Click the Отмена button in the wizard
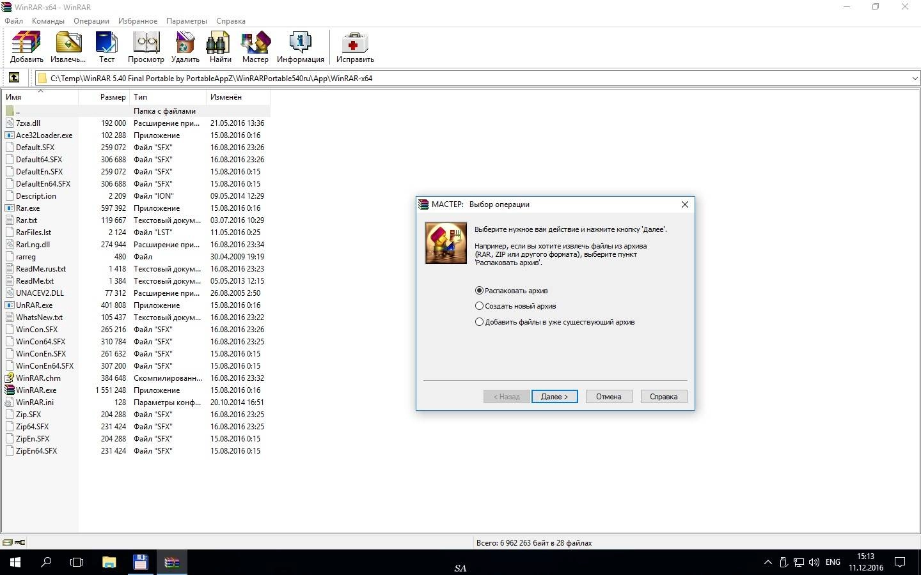 pyautogui.click(x=609, y=396)
